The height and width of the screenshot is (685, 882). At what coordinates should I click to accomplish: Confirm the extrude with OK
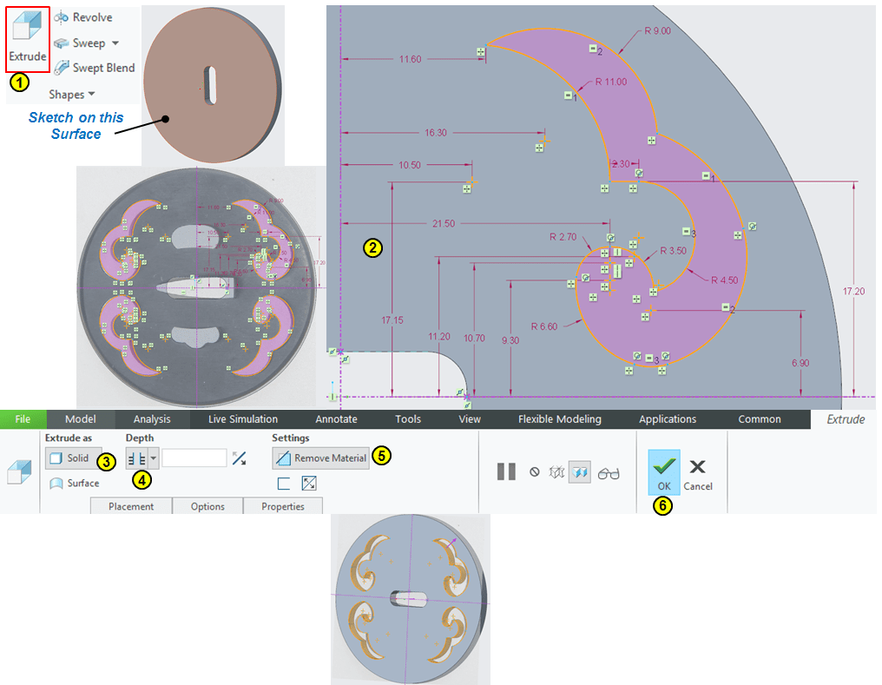tap(664, 472)
